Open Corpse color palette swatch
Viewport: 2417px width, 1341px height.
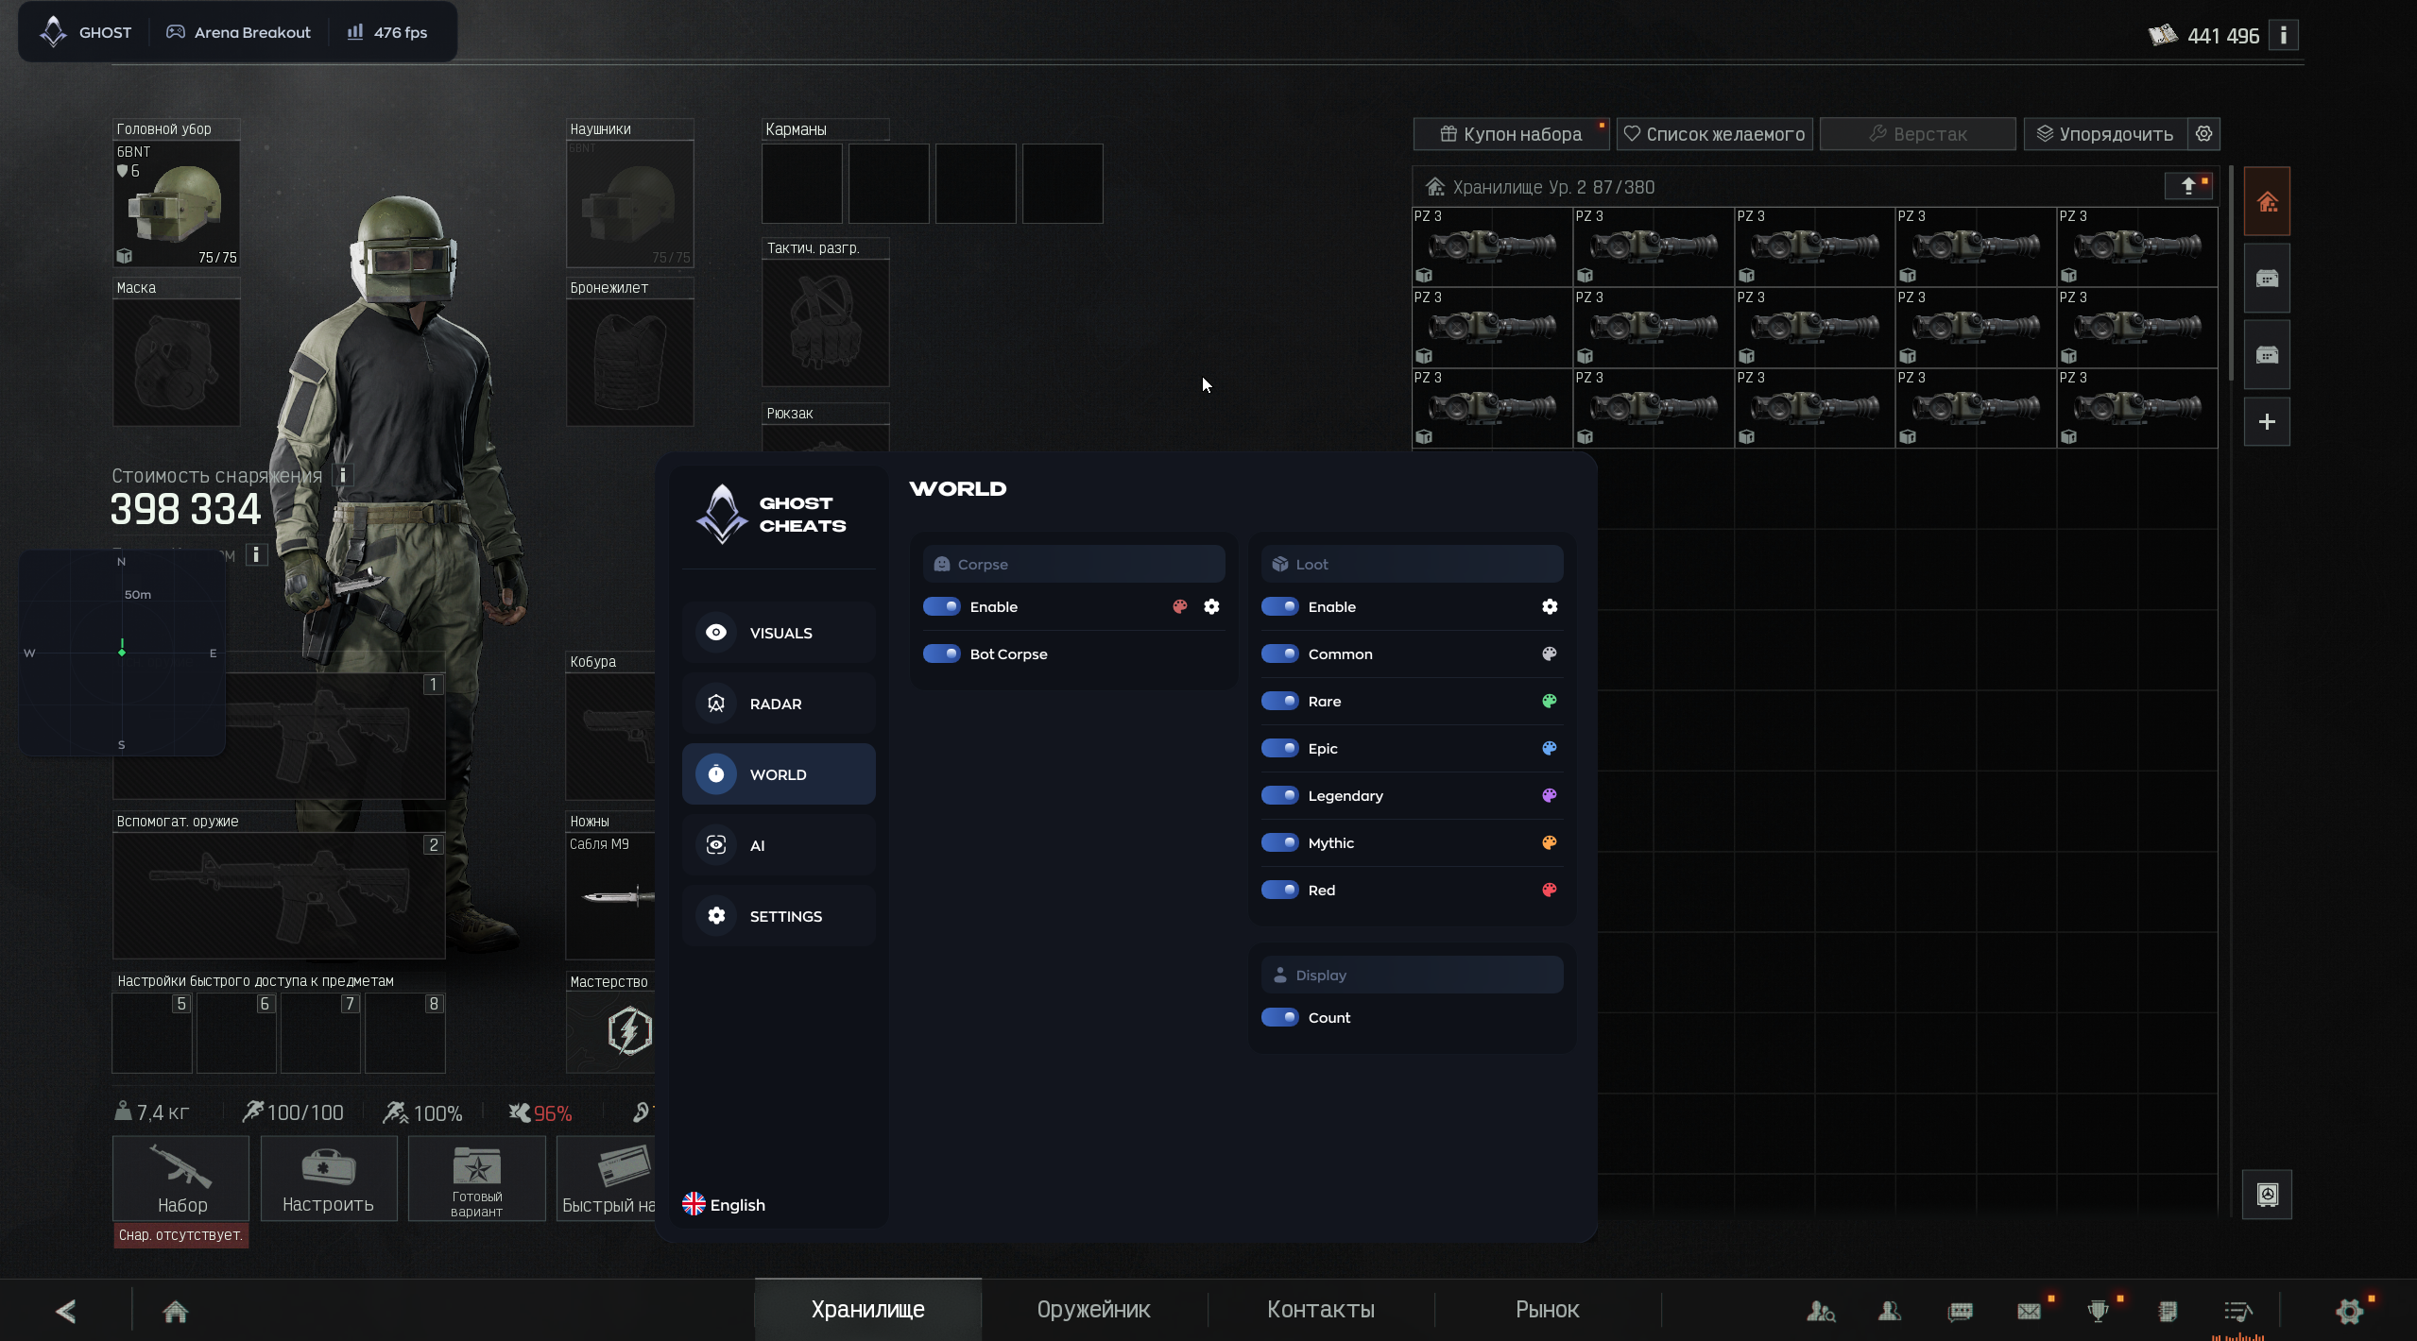[x=1179, y=606]
